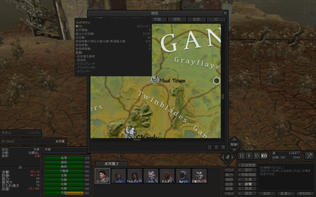Click the running man movement speed icon
Image resolution: width=316 pixels, height=197 pixels.
pyautogui.click(x=228, y=157)
